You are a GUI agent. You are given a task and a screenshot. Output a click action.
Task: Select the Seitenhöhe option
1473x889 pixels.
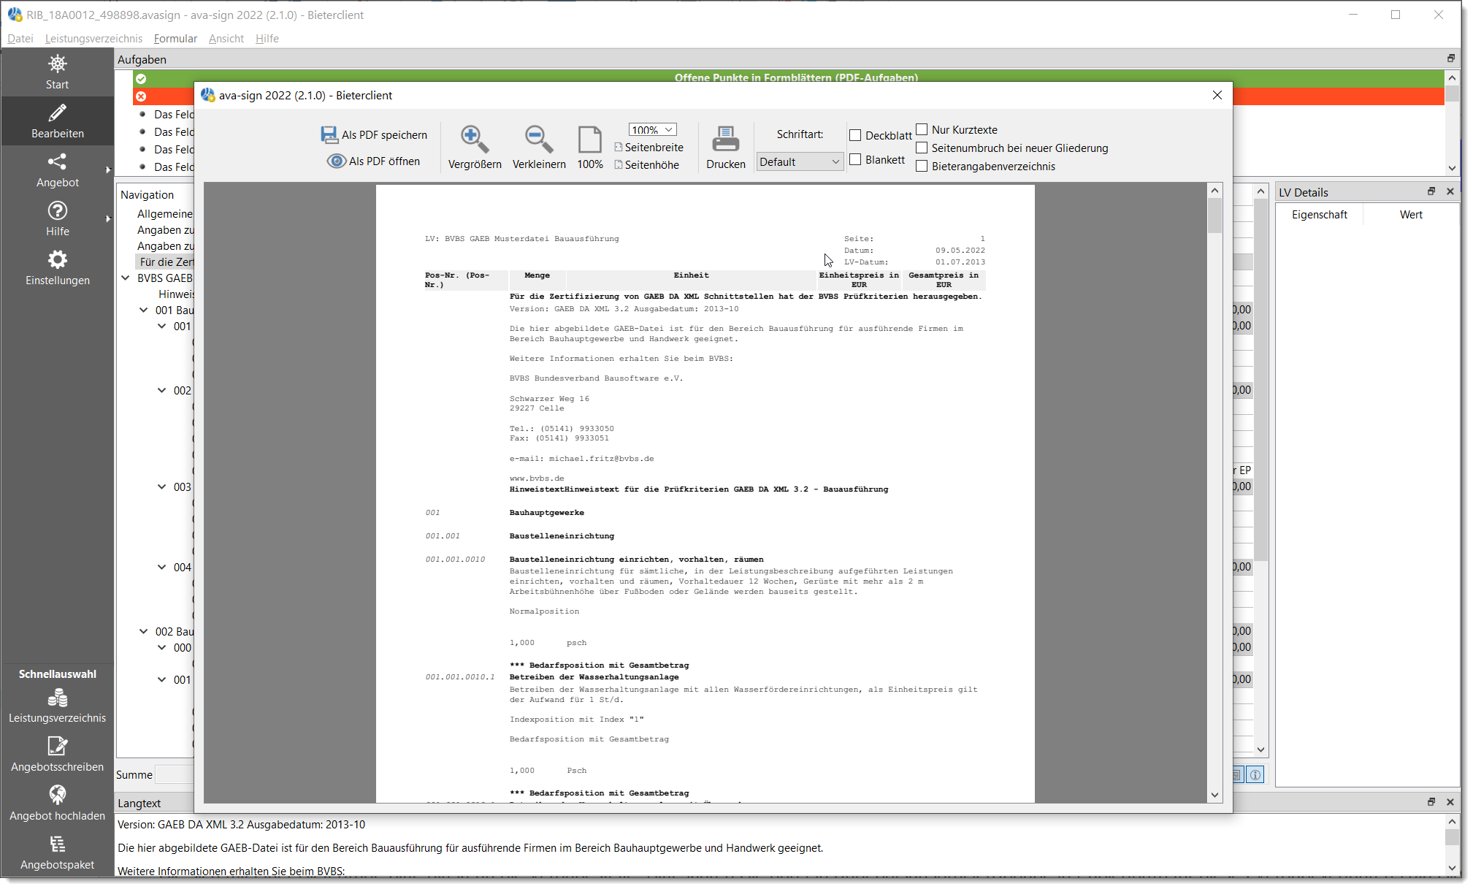coord(646,165)
